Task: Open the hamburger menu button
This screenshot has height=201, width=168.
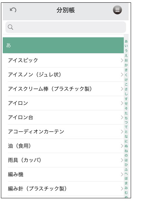Action: tap(117, 10)
